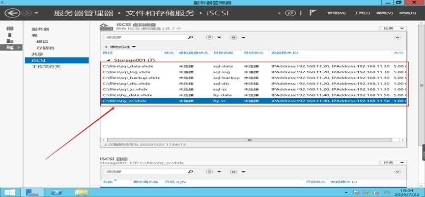Screen dimensions: 425x197
Task: Launch PowerShell from the taskbar
Action: point(57,192)
